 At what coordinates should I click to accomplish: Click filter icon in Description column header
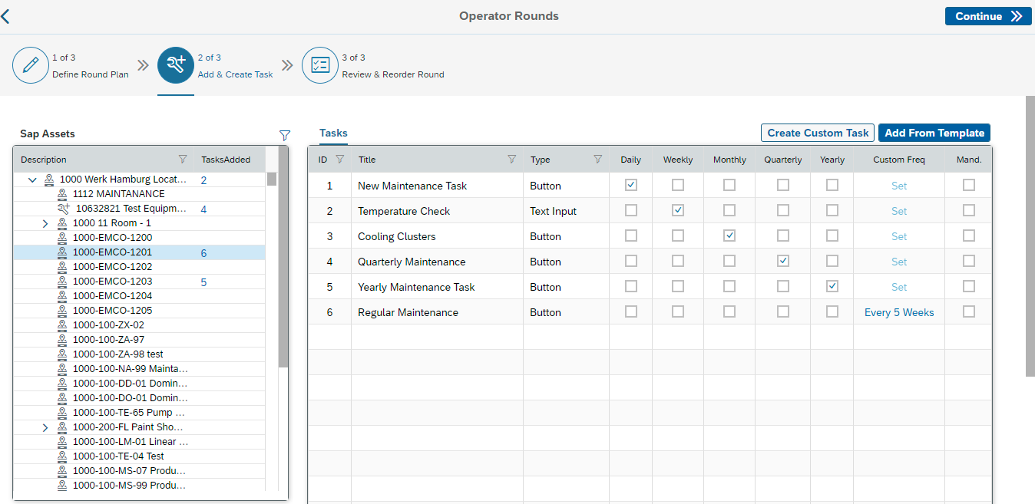coord(183,160)
